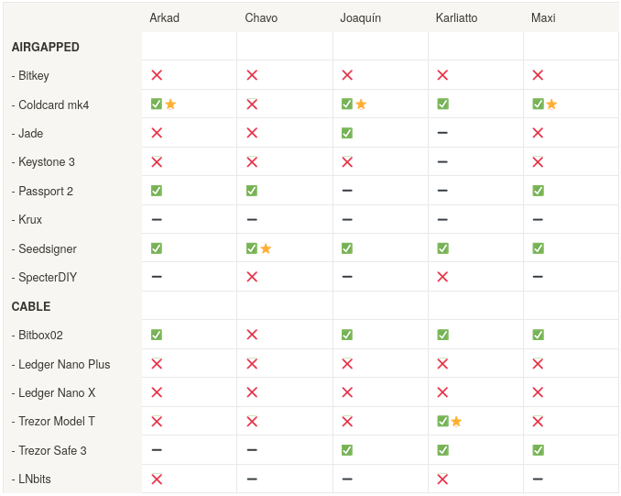Click the green check for Passport 2 under Maxi
The width and height of the screenshot is (621, 496).
tap(538, 191)
